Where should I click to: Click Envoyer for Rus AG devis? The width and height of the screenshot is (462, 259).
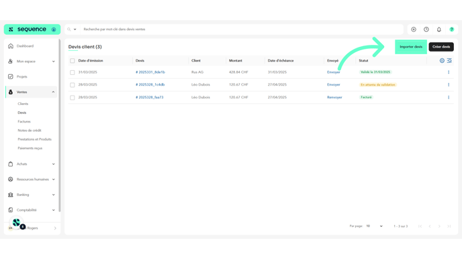point(334,72)
